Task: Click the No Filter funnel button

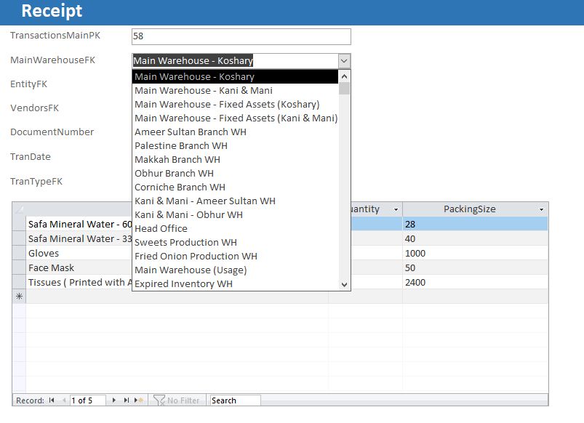Action: [x=177, y=400]
